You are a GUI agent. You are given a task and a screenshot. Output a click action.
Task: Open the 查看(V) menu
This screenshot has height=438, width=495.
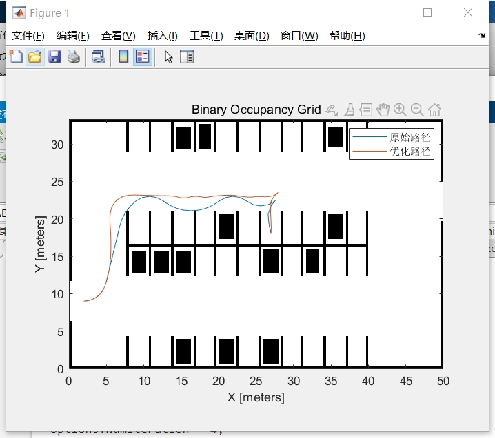tap(119, 36)
